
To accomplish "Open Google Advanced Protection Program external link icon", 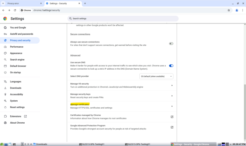I will pyautogui.click(x=172, y=127).
